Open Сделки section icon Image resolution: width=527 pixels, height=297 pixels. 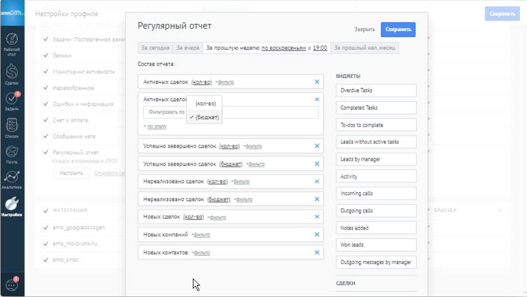pyautogui.click(x=11, y=74)
